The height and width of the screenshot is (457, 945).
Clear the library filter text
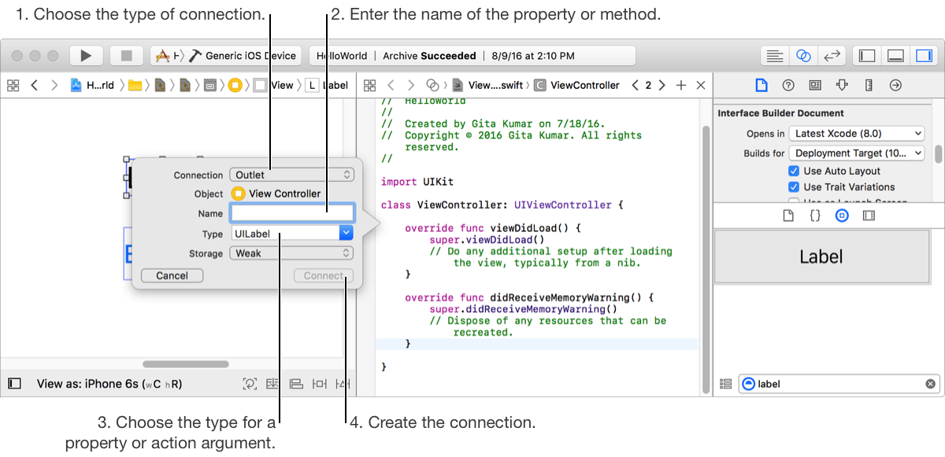tap(930, 384)
